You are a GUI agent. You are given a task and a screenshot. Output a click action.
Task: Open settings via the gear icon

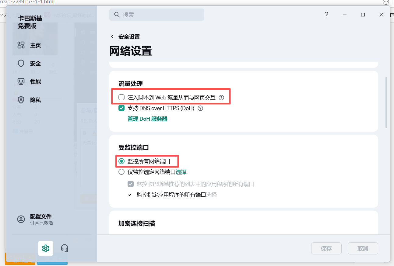[x=46, y=248]
